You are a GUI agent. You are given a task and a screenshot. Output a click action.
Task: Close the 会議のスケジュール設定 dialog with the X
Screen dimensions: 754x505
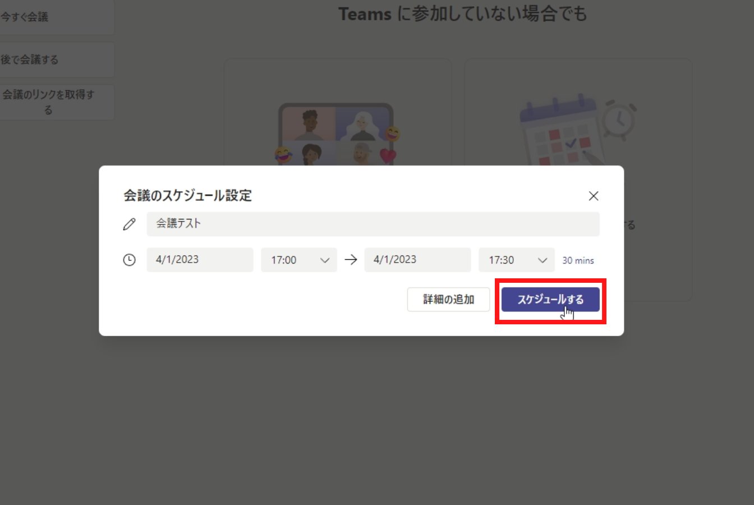click(x=593, y=196)
